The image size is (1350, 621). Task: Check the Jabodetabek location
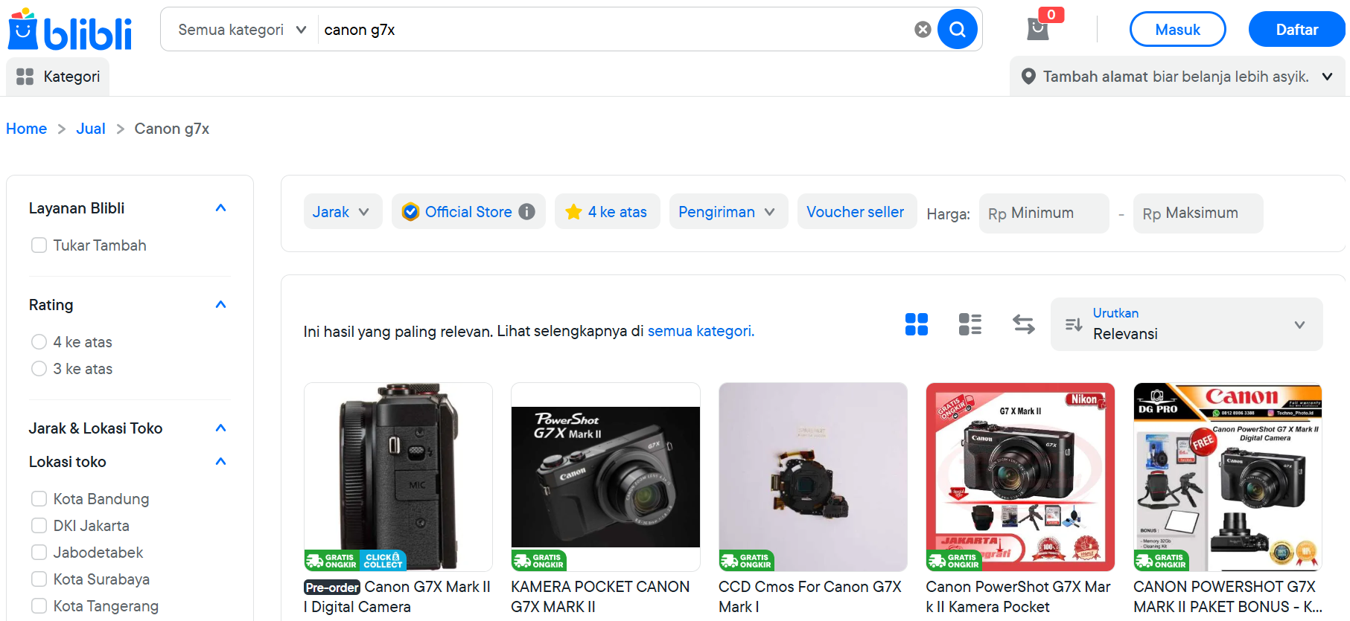[39, 553]
